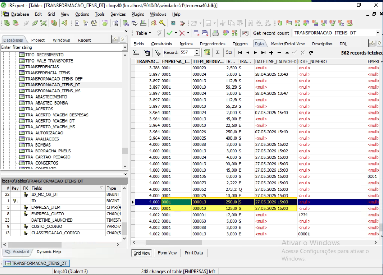Click the printer icon in table editor toolbar
The image size is (383, 275).
216,33
